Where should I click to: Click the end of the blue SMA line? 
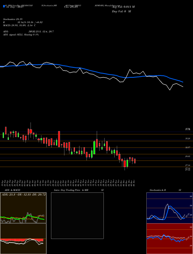pyautogui.click(x=183, y=82)
